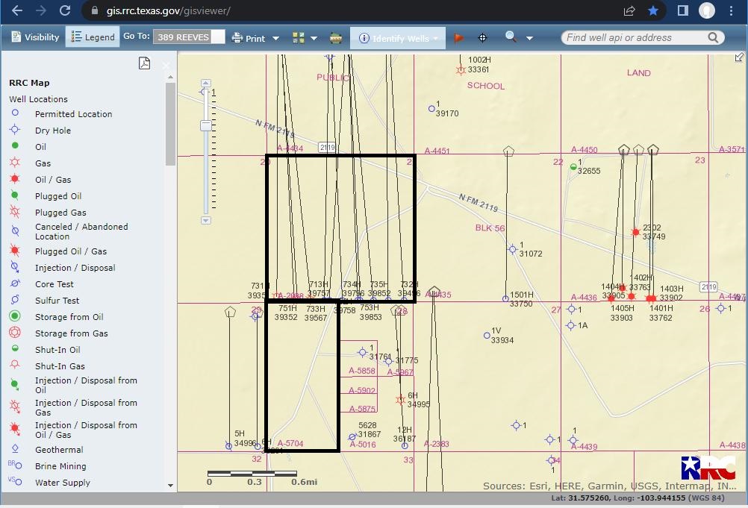748x508 pixels.
Task: Click the well 1V 33934 marker
Action: point(487,336)
